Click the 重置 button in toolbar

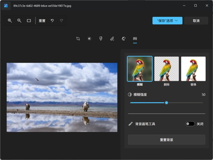(42, 21)
